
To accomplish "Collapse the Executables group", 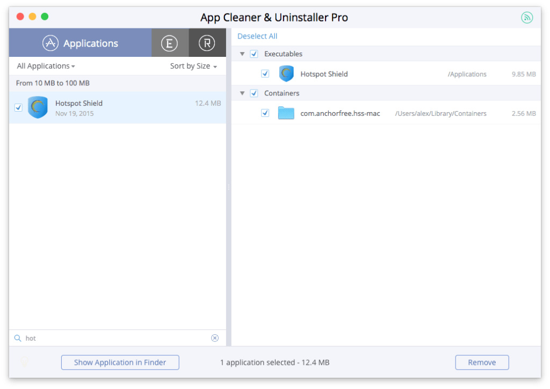I will click(x=242, y=54).
